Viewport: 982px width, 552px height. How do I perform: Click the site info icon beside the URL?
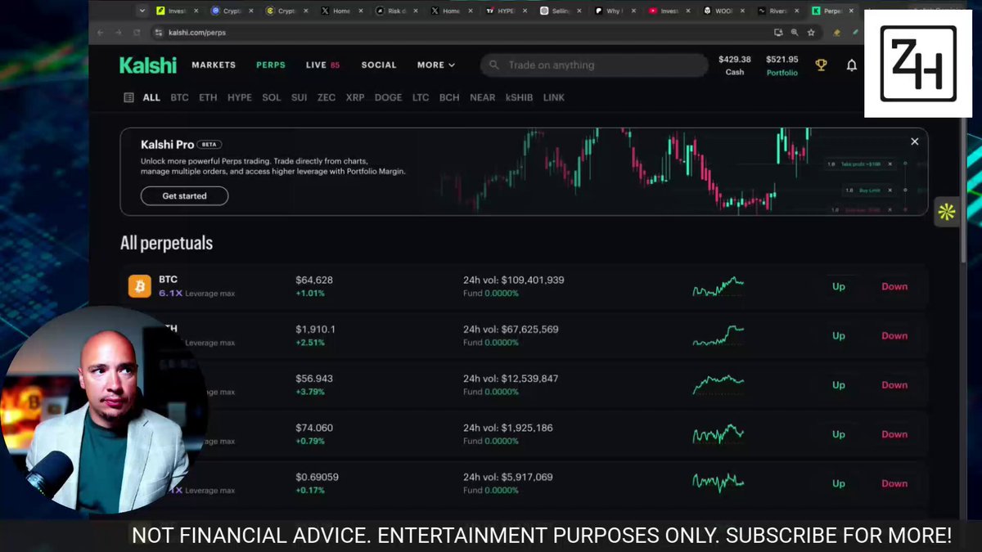(159, 33)
